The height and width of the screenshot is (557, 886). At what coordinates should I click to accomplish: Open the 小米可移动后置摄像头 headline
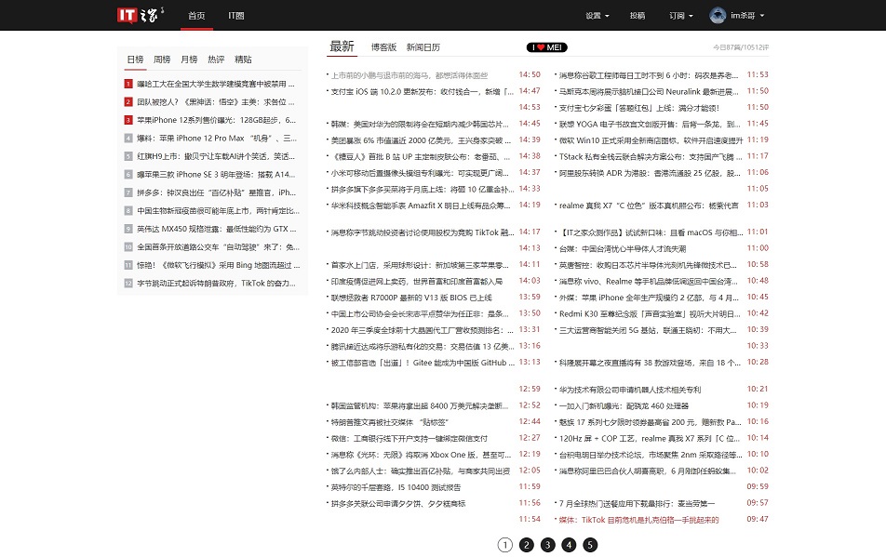(x=420, y=173)
